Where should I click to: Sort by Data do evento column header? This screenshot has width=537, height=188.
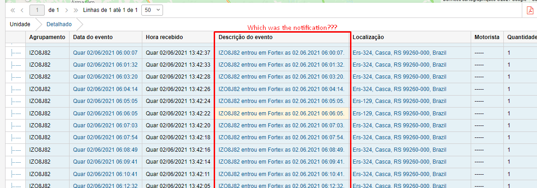(x=93, y=37)
